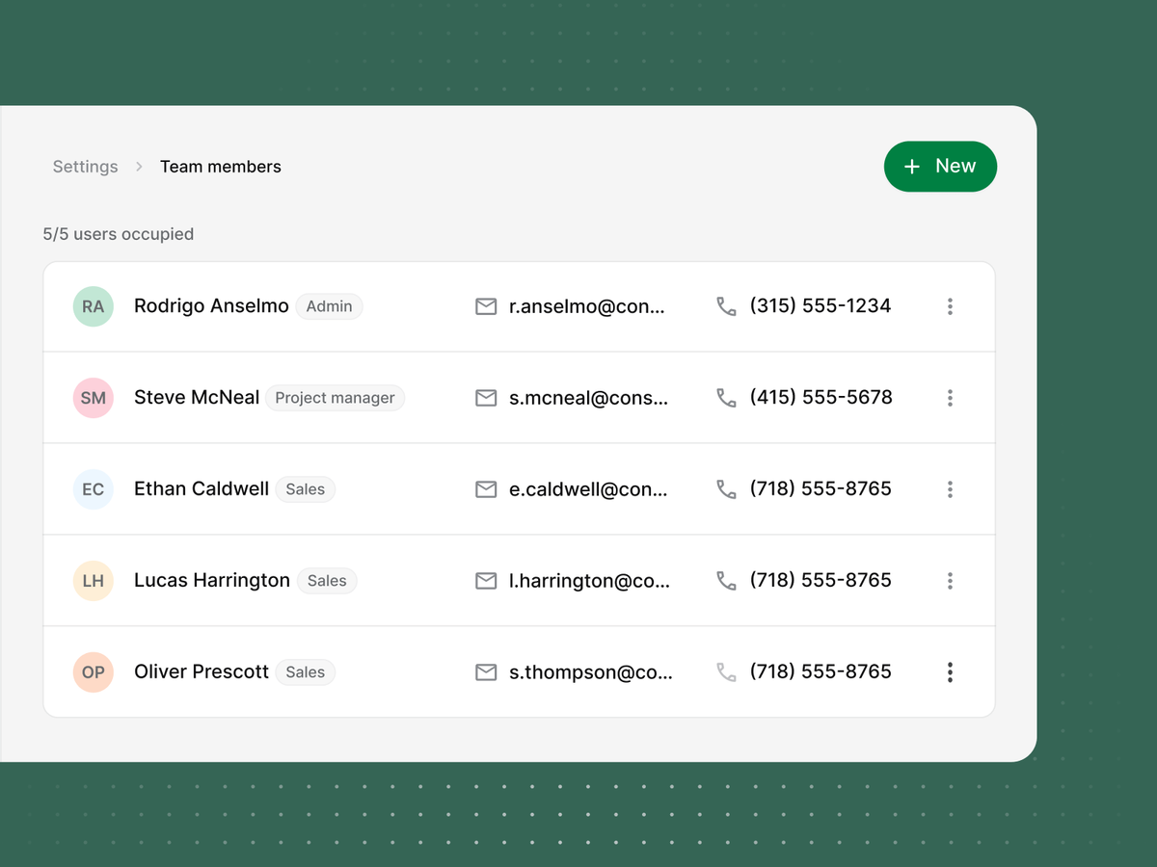Screen dimensions: 1157x867
Task: Click the Project manager role badge
Action: click(x=335, y=398)
